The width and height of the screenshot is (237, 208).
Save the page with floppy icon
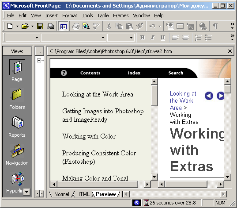40,27
